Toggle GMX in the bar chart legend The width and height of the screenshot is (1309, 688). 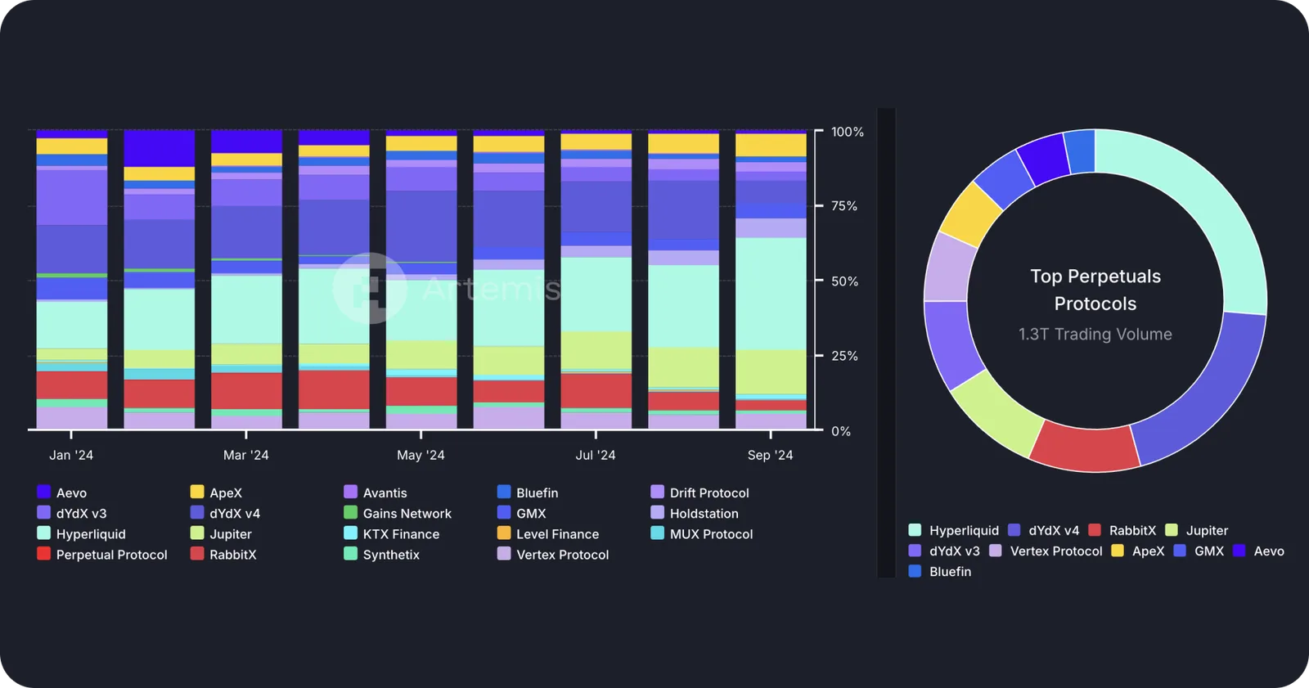click(522, 513)
